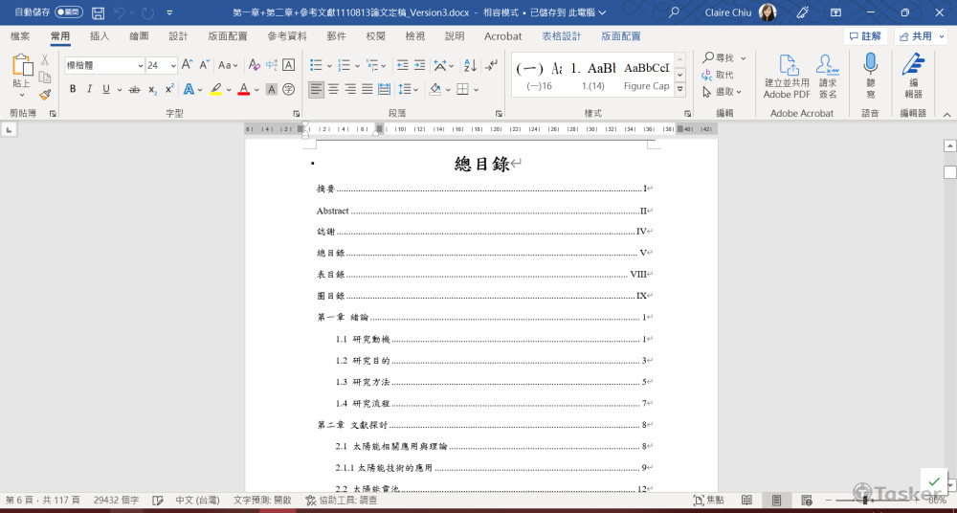
Task: Click Center alignment icon
Action: 333,89
